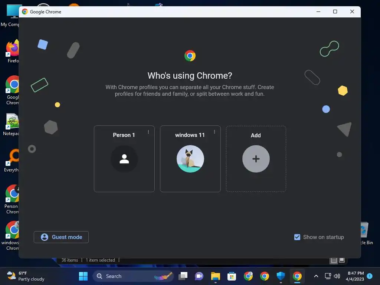Click Chrome icon in the window title bar
The width and height of the screenshot is (380, 285).
pos(25,12)
